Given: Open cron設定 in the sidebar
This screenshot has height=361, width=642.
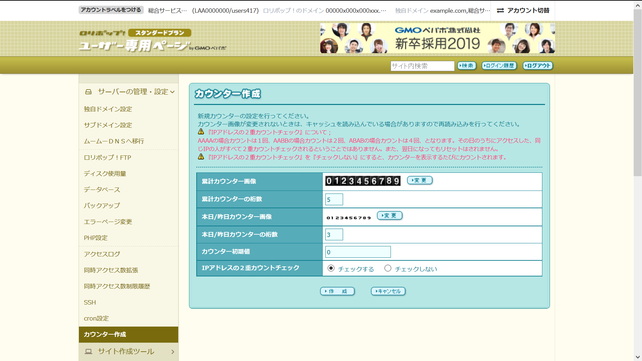Looking at the screenshot, I should [x=96, y=318].
